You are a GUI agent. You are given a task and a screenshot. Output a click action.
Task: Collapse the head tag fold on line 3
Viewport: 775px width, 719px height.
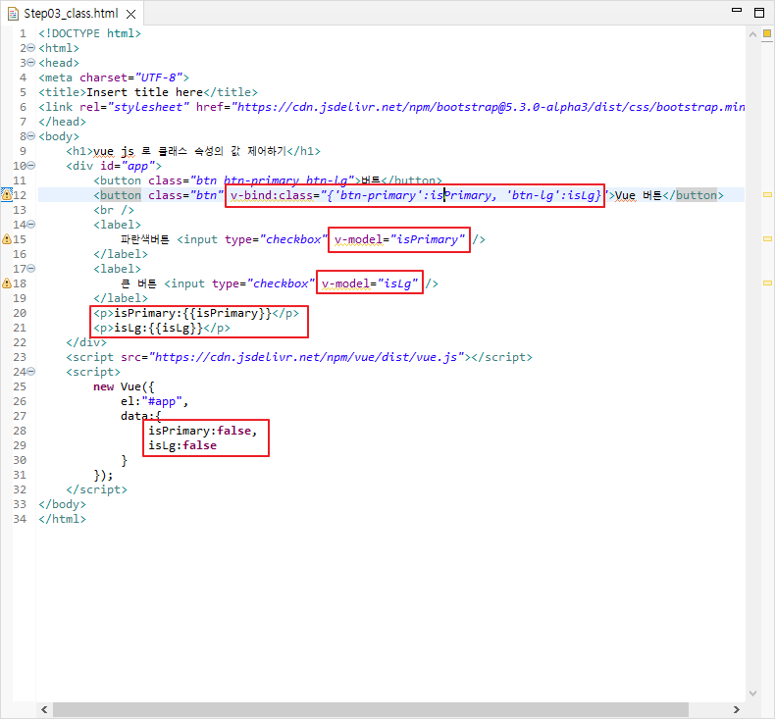click(x=31, y=63)
